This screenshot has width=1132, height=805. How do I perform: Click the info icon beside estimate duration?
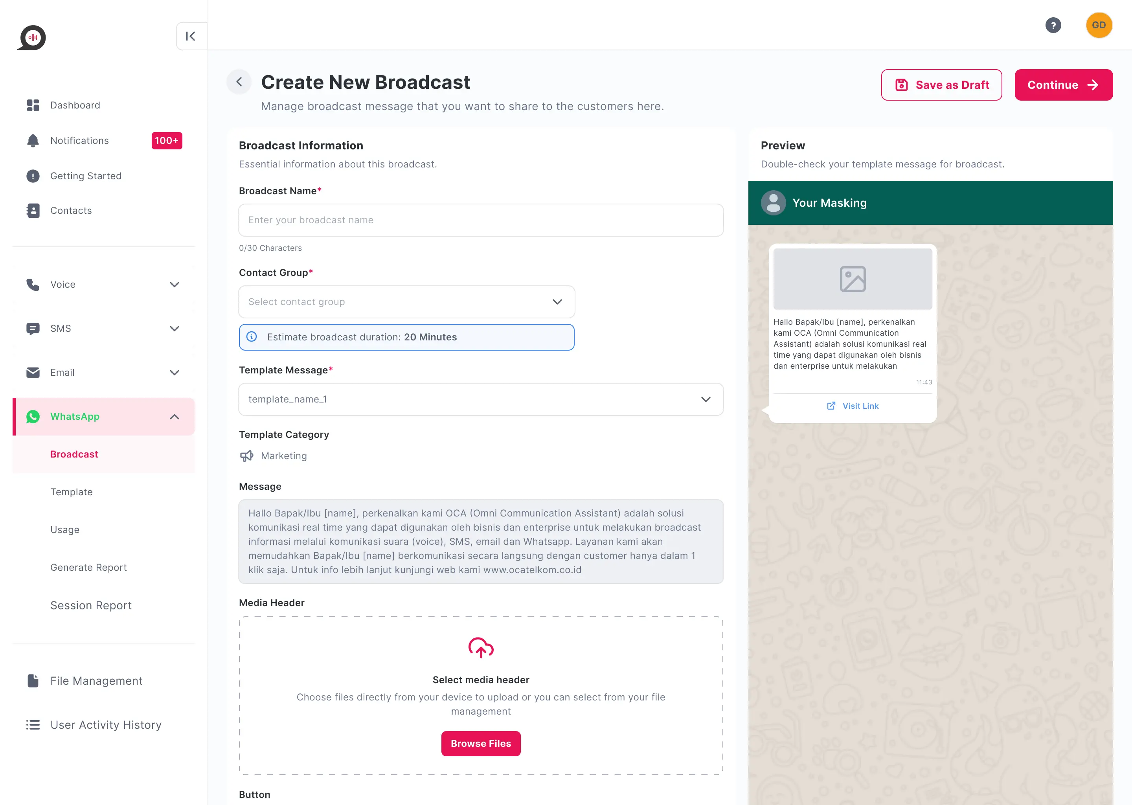(x=252, y=337)
